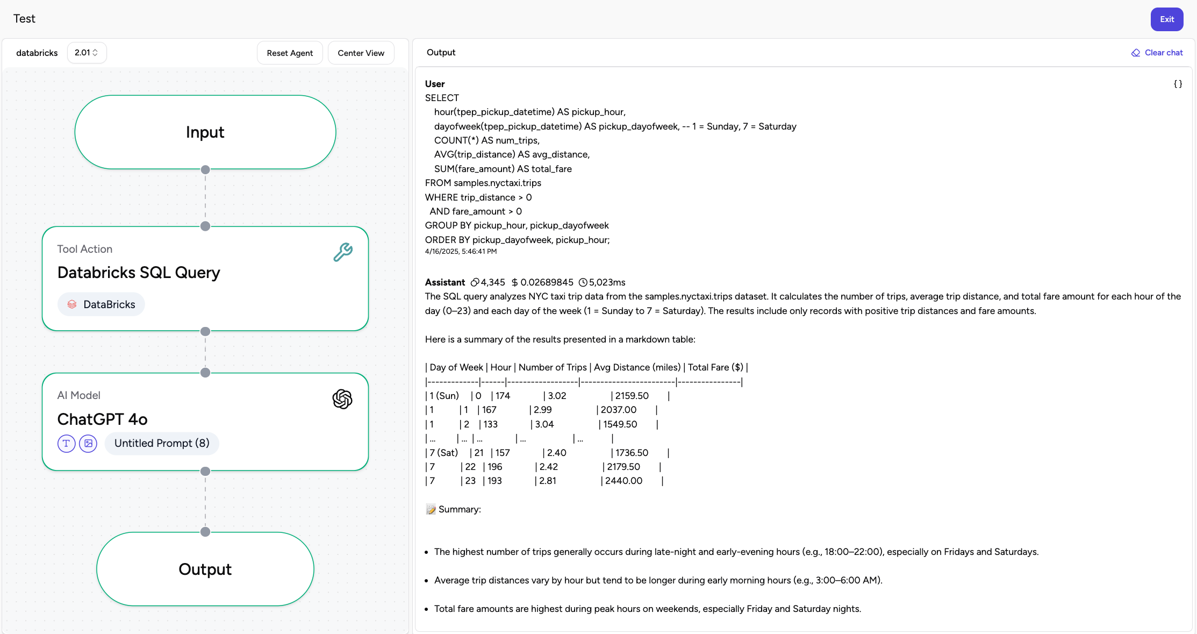Click the Untitled Prompt (8) chip
The image size is (1197, 634).
(162, 443)
